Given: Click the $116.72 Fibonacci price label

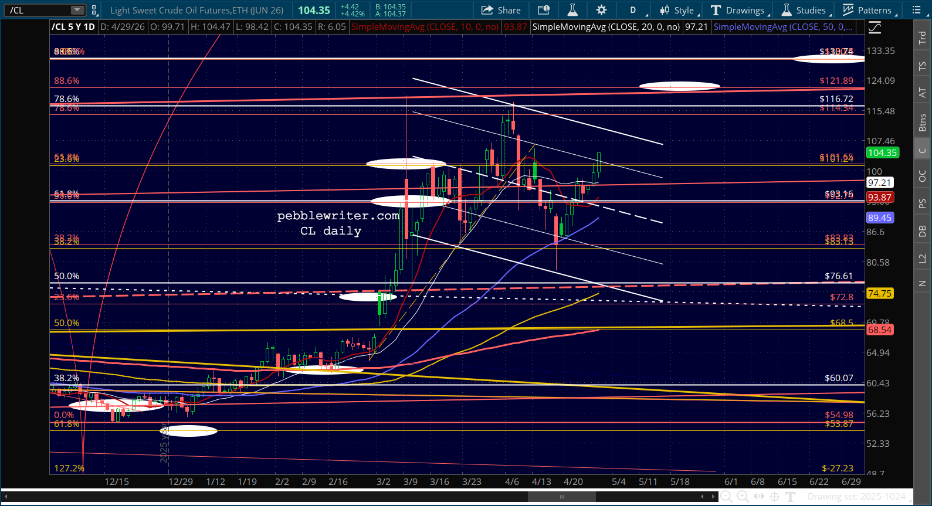Looking at the screenshot, I should point(836,99).
